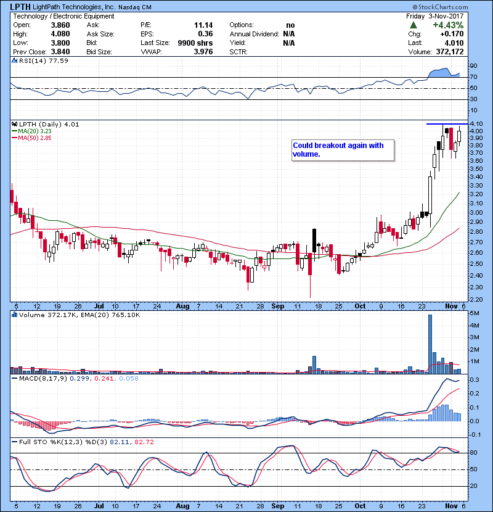
Task: Click the 'Could breakout again with volume.' annotation
Action: click(x=343, y=150)
